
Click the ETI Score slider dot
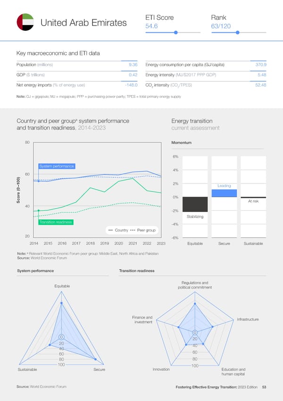point(175,33)
